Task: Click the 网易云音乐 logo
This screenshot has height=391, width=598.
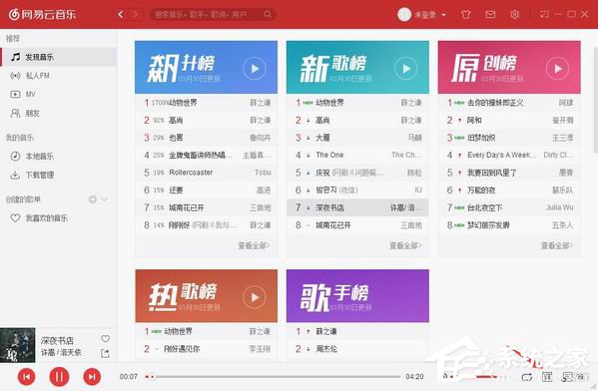Action: (x=43, y=15)
